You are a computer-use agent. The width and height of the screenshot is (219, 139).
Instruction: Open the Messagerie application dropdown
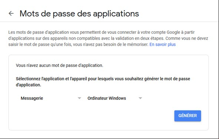pyautogui.click(x=51, y=98)
